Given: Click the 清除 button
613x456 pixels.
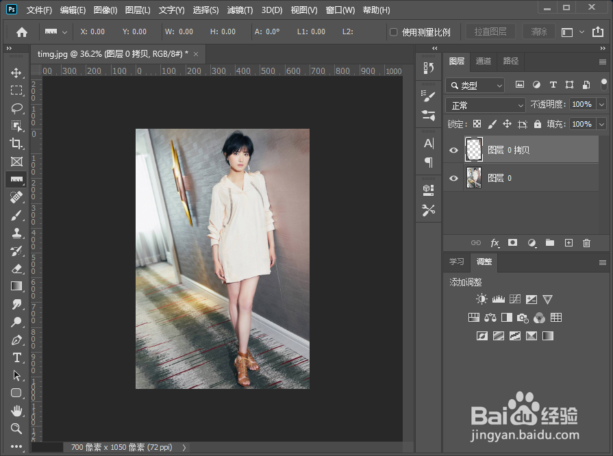Looking at the screenshot, I should 539,31.
